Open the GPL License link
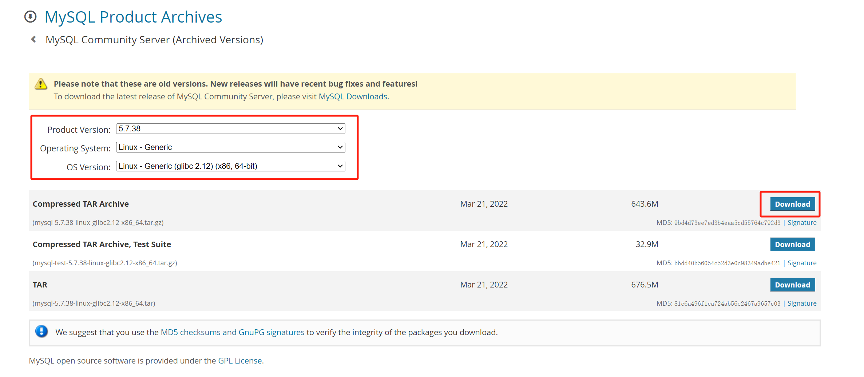864x377 pixels. click(x=240, y=361)
